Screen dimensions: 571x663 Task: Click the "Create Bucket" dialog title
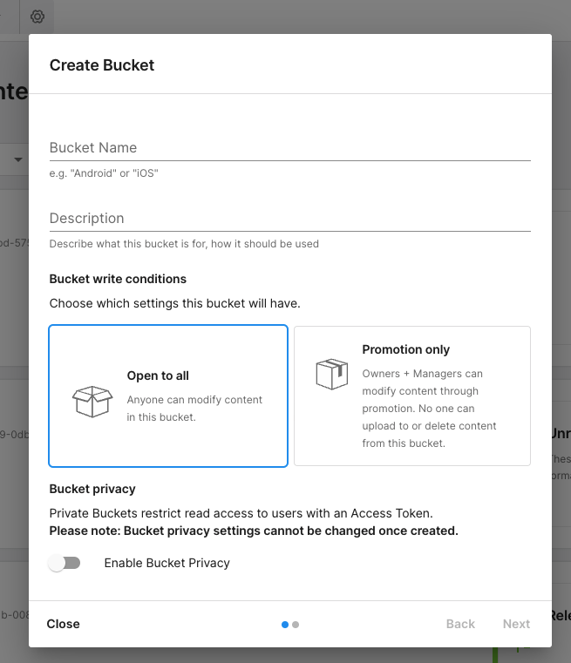pyautogui.click(x=102, y=65)
